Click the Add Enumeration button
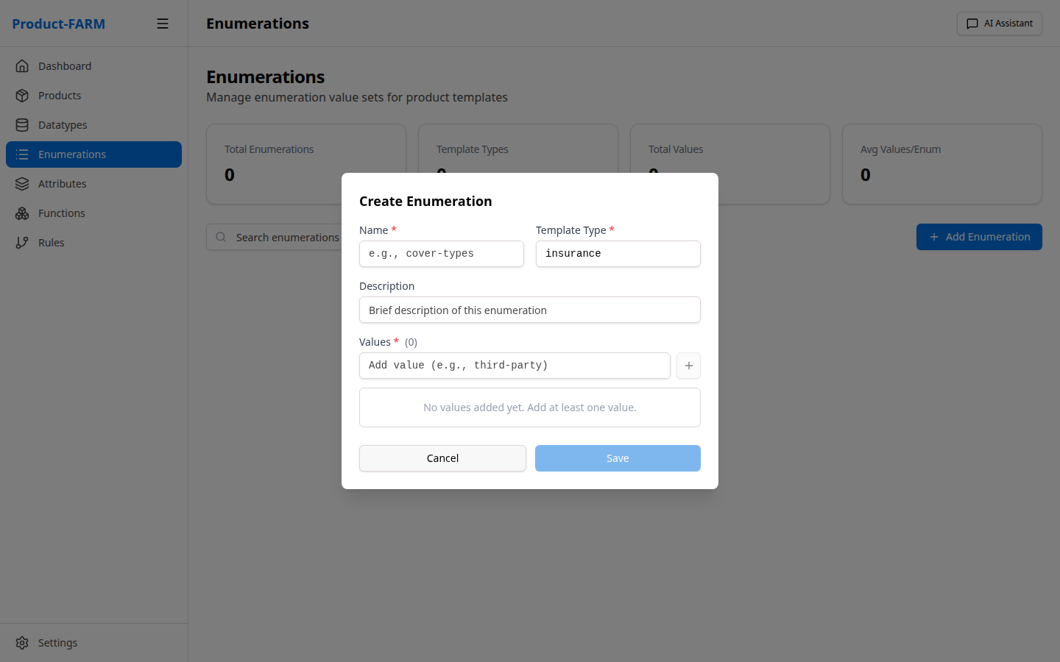 coord(979,237)
